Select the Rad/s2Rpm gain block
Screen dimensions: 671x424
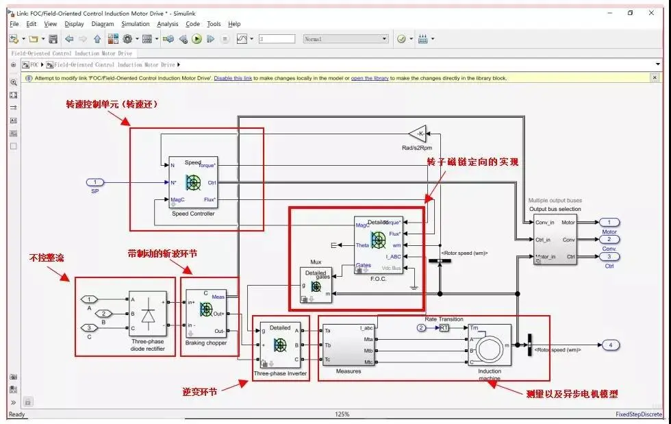pos(419,134)
